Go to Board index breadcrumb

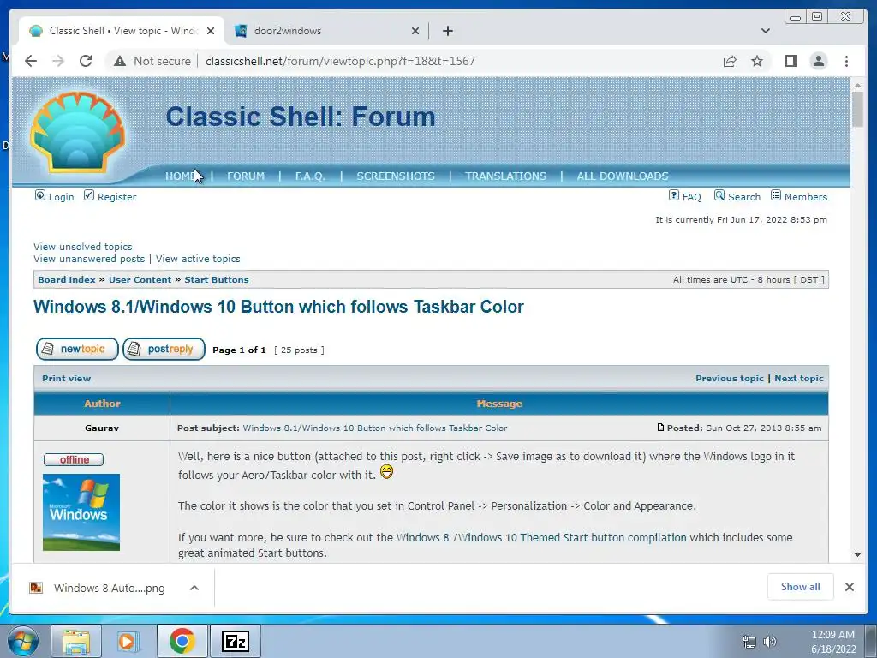click(67, 280)
